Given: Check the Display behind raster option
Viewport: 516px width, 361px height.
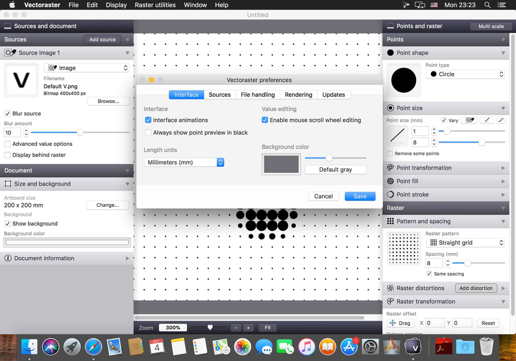Looking at the screenshot, I should click(x=8, y=155).
